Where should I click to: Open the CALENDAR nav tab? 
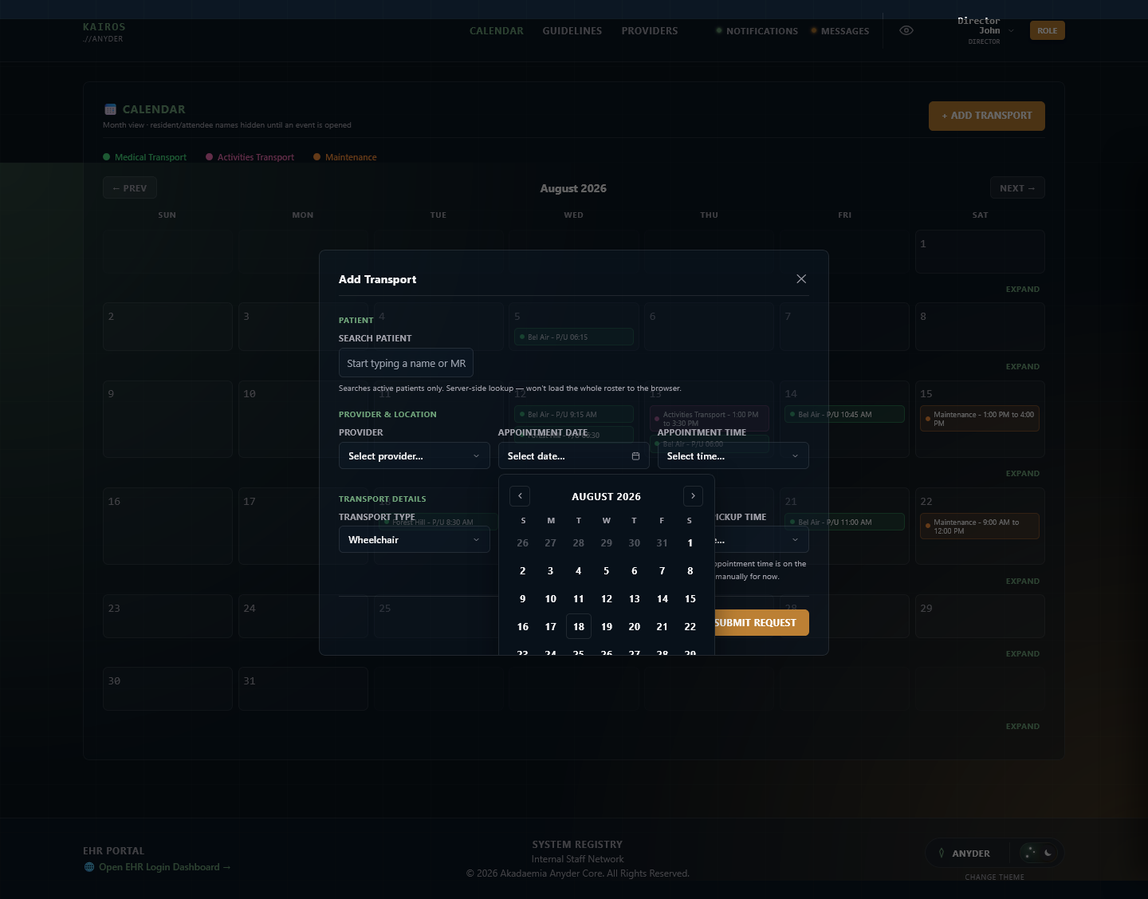coord(497,31)
